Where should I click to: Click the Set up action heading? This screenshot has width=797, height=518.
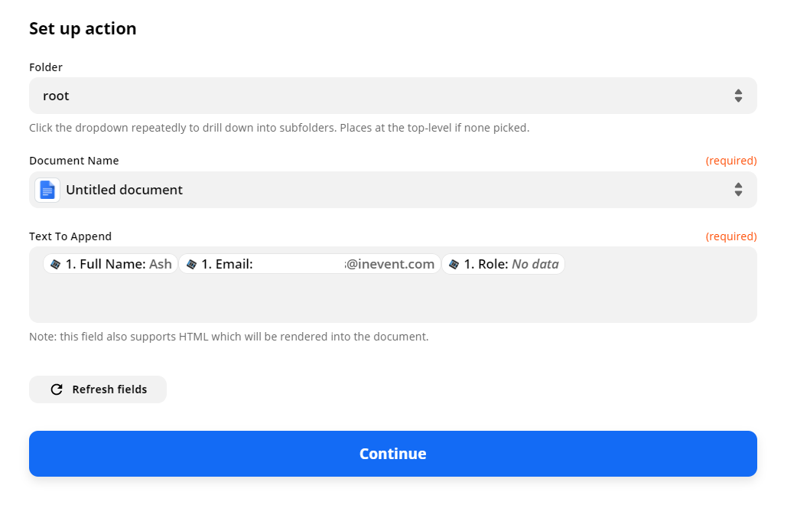tap(83, 29)
